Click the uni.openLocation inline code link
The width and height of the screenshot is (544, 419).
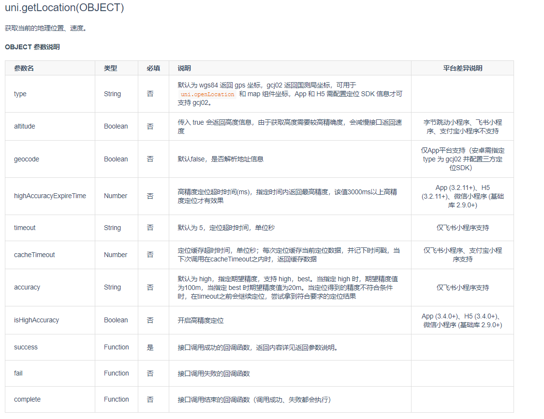pyautogui.click(x=207, y=94)
